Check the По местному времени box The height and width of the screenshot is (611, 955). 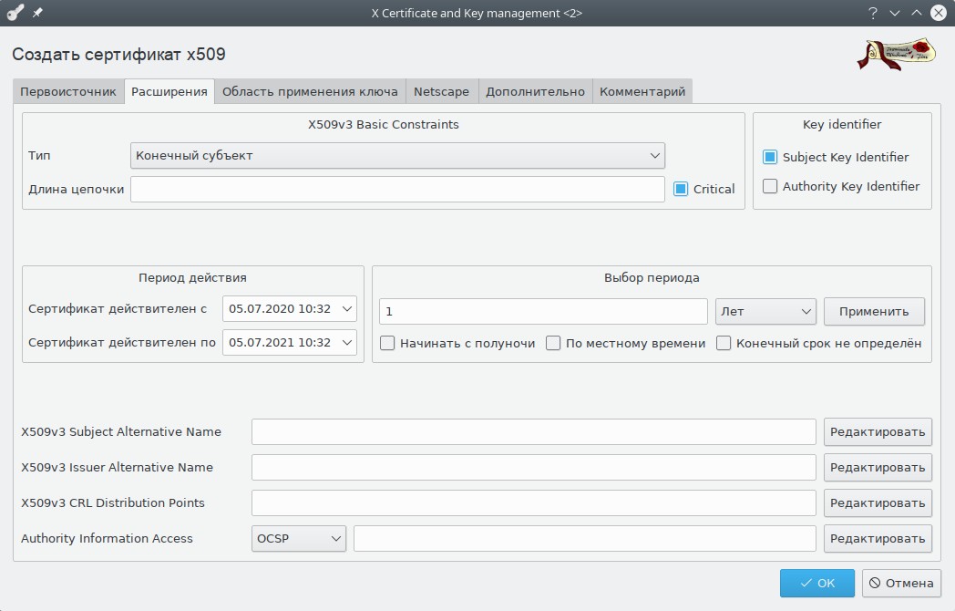tap(553, 344)
